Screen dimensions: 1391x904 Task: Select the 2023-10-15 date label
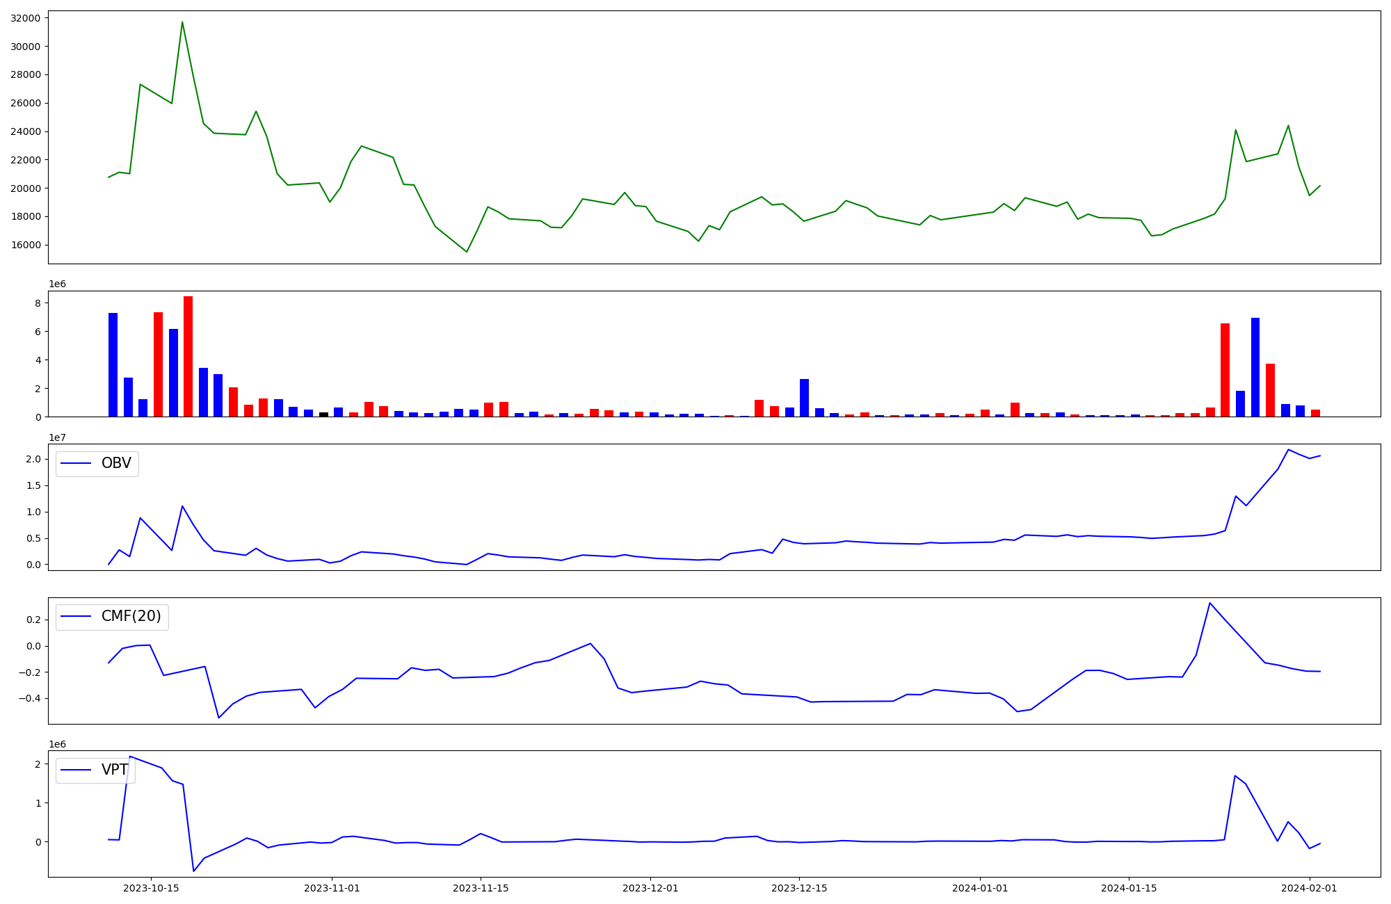point(151,888)
